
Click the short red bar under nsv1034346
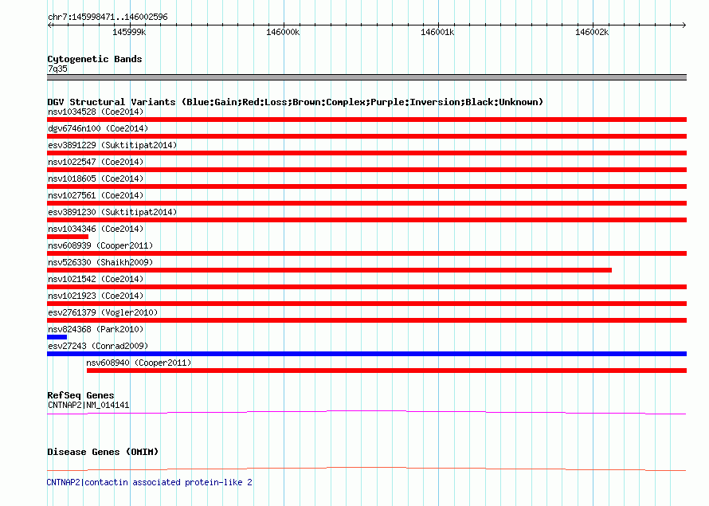coord(68,237)
